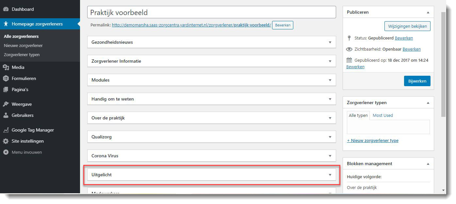Click the publish date calendar icon
The height and width of the screenshot is (204, 456).
[349, 60]
